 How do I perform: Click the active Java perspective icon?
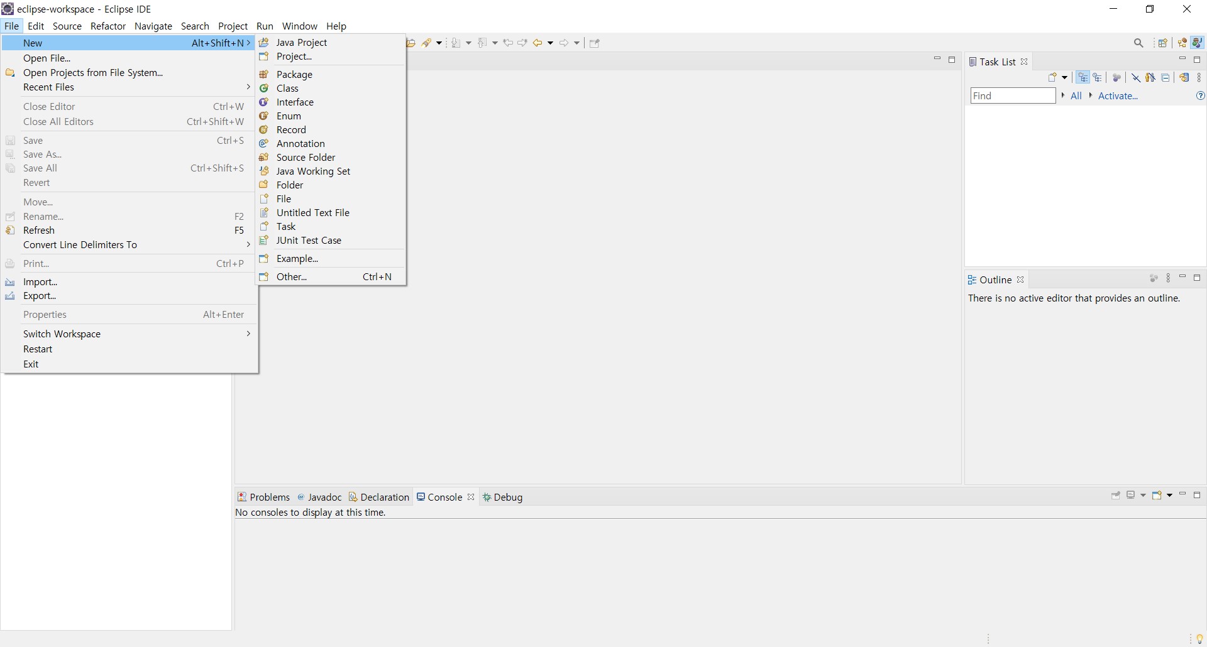(x=1198, y=43)
